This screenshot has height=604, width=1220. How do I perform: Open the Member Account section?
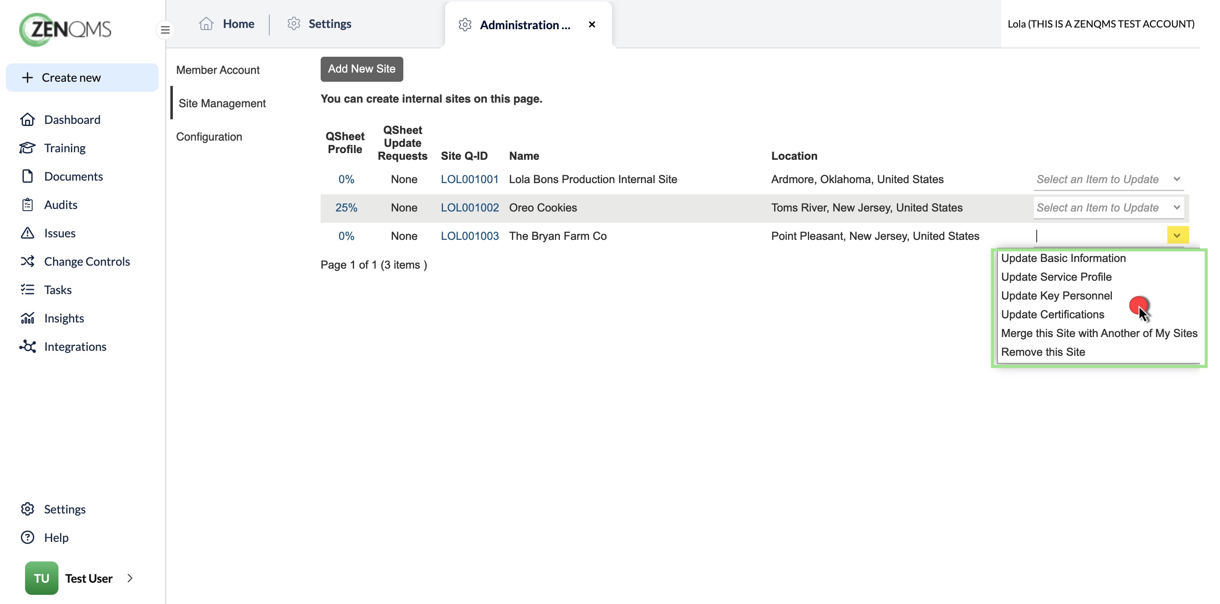coord(218,70)
